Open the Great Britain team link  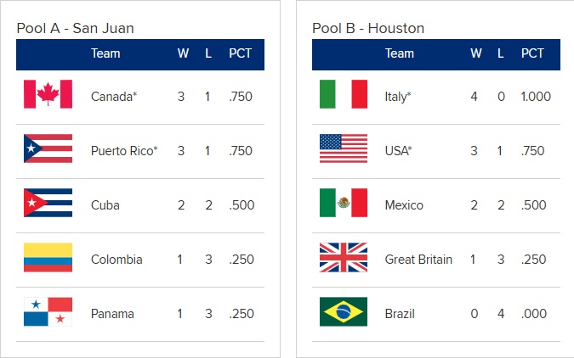(x=418, y=260)
